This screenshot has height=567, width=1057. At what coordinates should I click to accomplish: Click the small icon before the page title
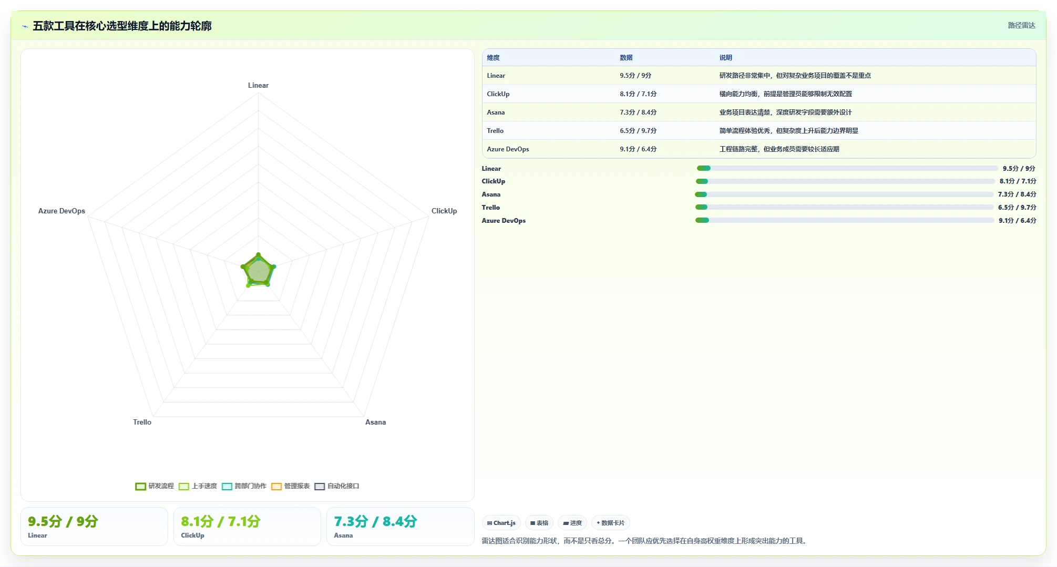[25, 26]
